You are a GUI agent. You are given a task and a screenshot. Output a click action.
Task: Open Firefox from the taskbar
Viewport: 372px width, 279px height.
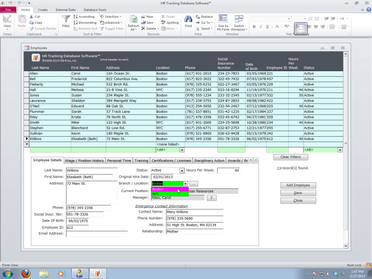point(26,273)
